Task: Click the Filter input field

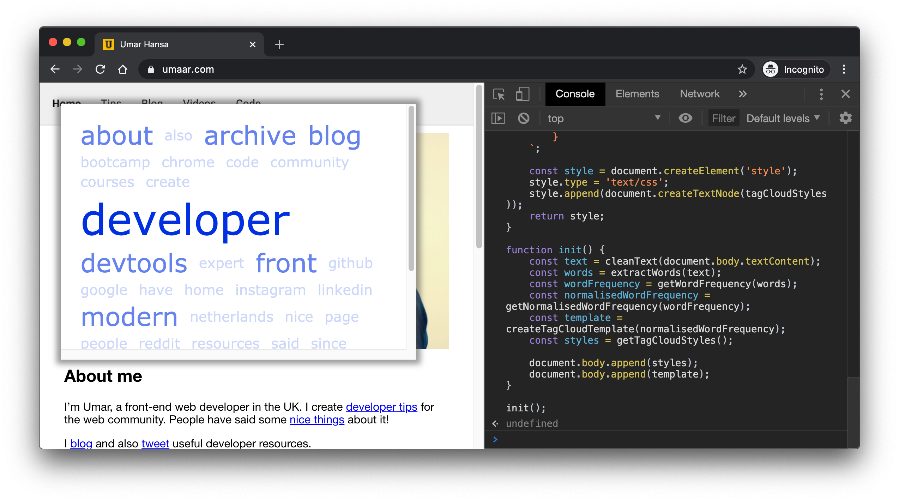Action: pos(723,118)
